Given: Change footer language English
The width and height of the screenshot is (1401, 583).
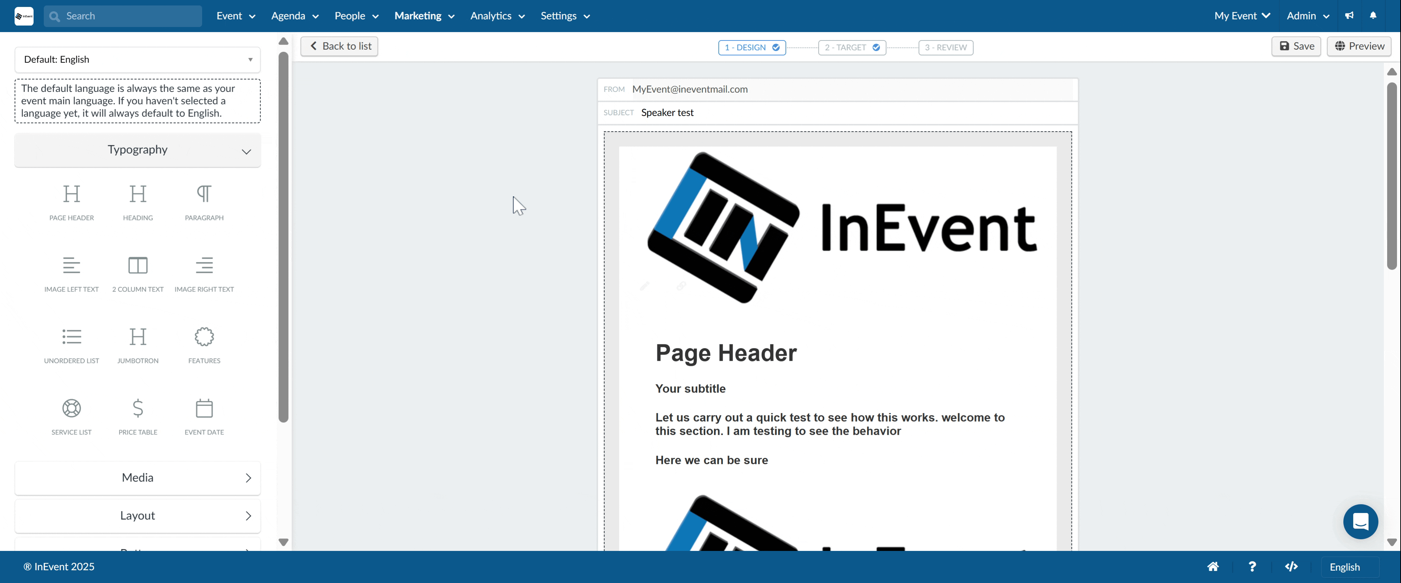Looking at the screenshot, I should tap(1350, 567).
